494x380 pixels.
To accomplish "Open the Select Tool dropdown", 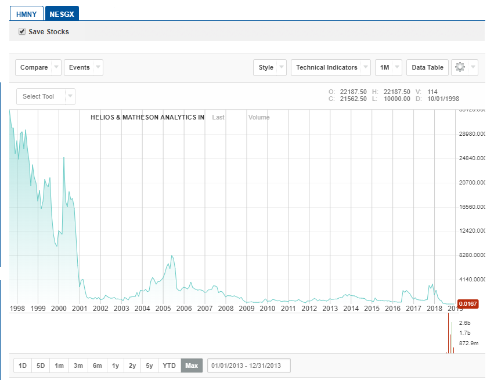I will pos(46,96).
